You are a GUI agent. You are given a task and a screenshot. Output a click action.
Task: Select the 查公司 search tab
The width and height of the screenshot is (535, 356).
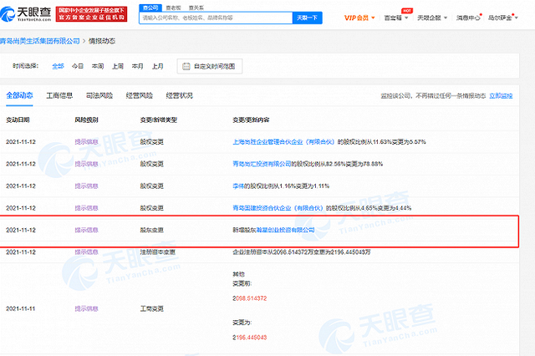tap(150, 8)
